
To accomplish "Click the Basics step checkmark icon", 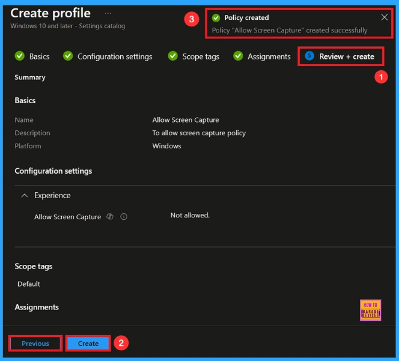I will click(x=20, y=56).
